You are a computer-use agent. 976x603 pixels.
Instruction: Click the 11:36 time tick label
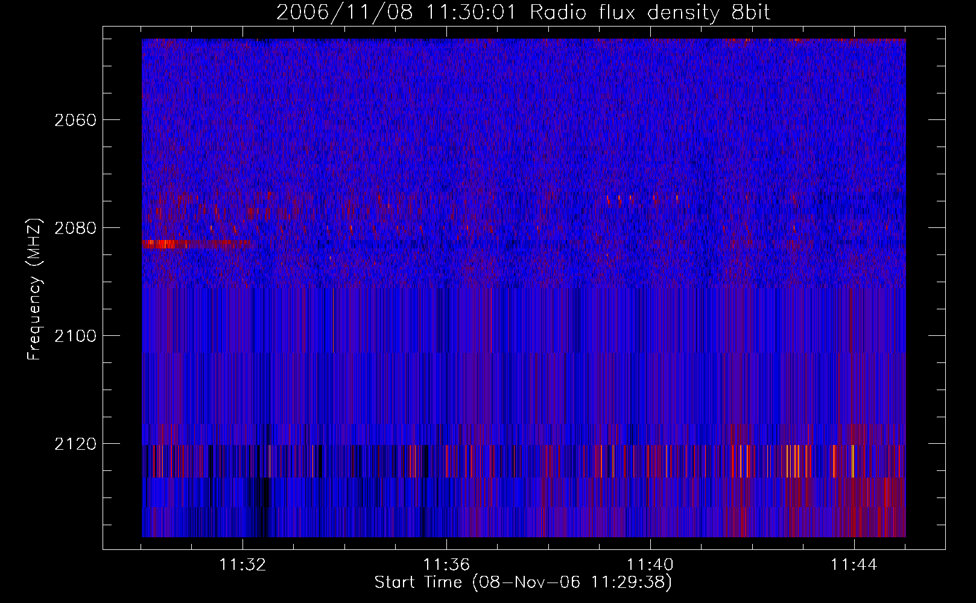coord(446,565)
